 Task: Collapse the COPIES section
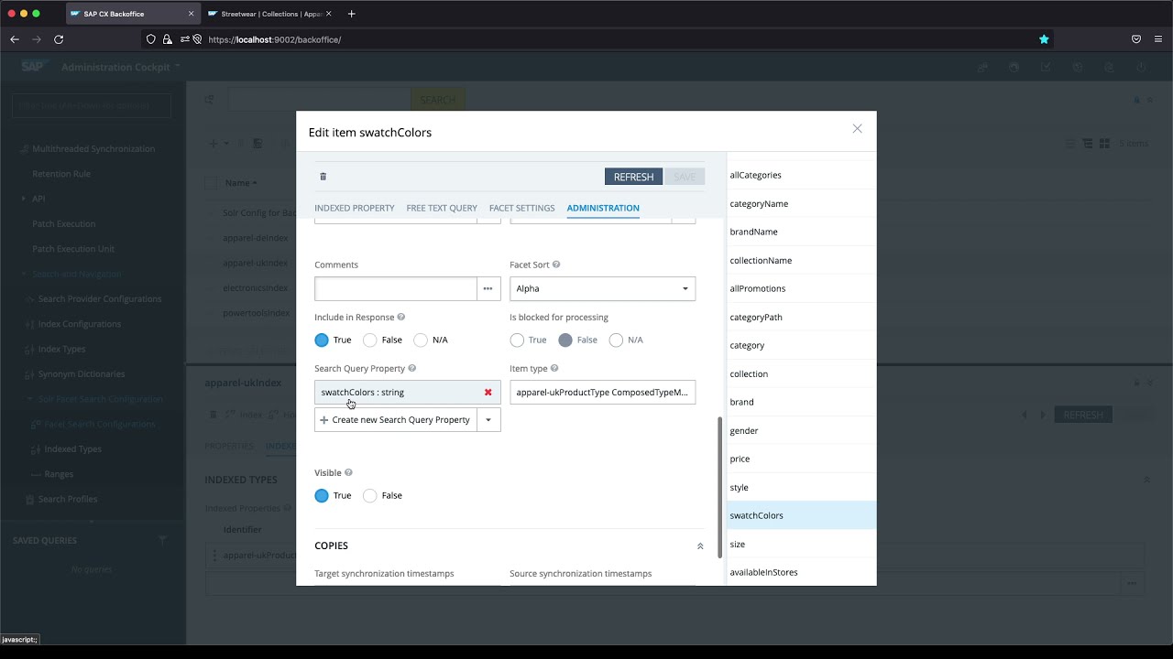tap(700, 546)
